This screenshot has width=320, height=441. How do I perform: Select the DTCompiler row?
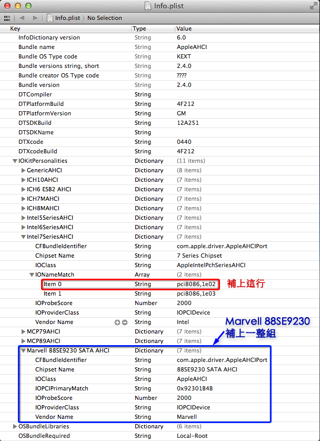(x=160, y=94)
